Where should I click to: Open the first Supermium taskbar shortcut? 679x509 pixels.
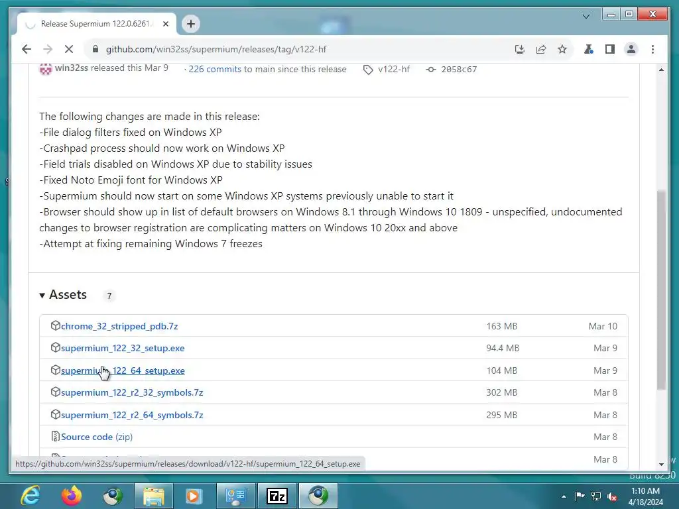coord(113,496)
